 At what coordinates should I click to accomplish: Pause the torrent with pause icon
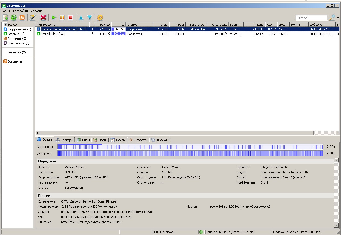click(x=62, y=18)
